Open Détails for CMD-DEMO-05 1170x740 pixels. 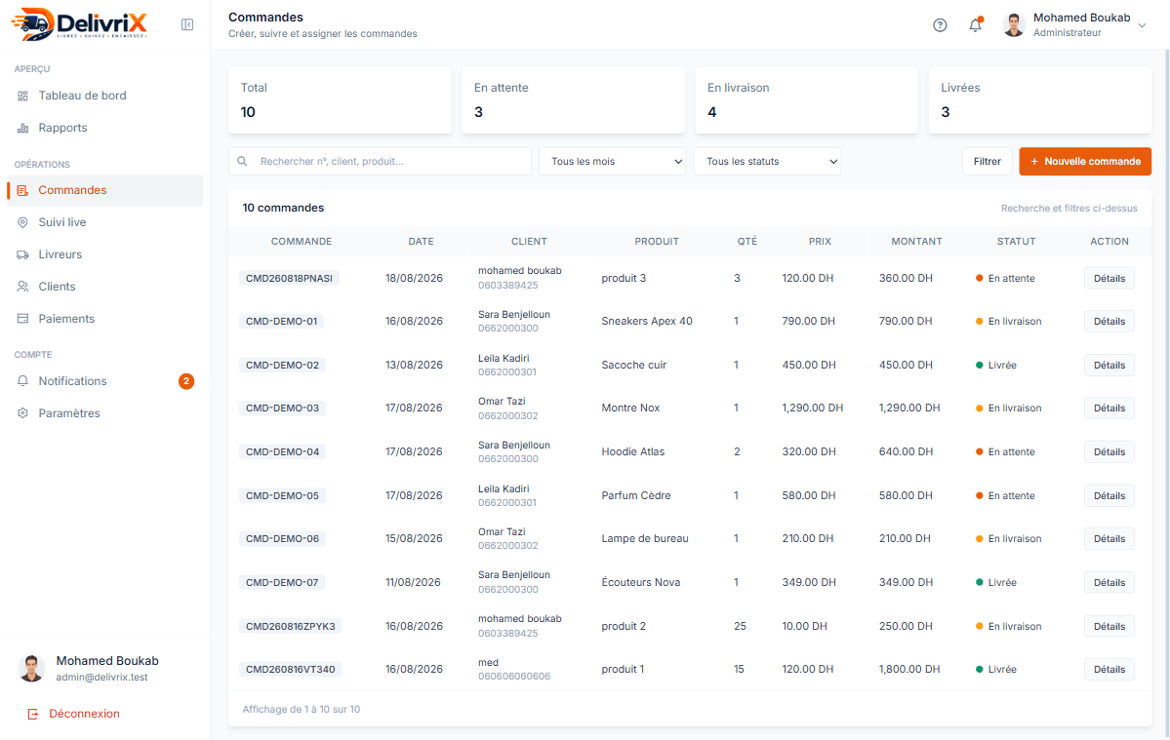tap(1109, 495)
